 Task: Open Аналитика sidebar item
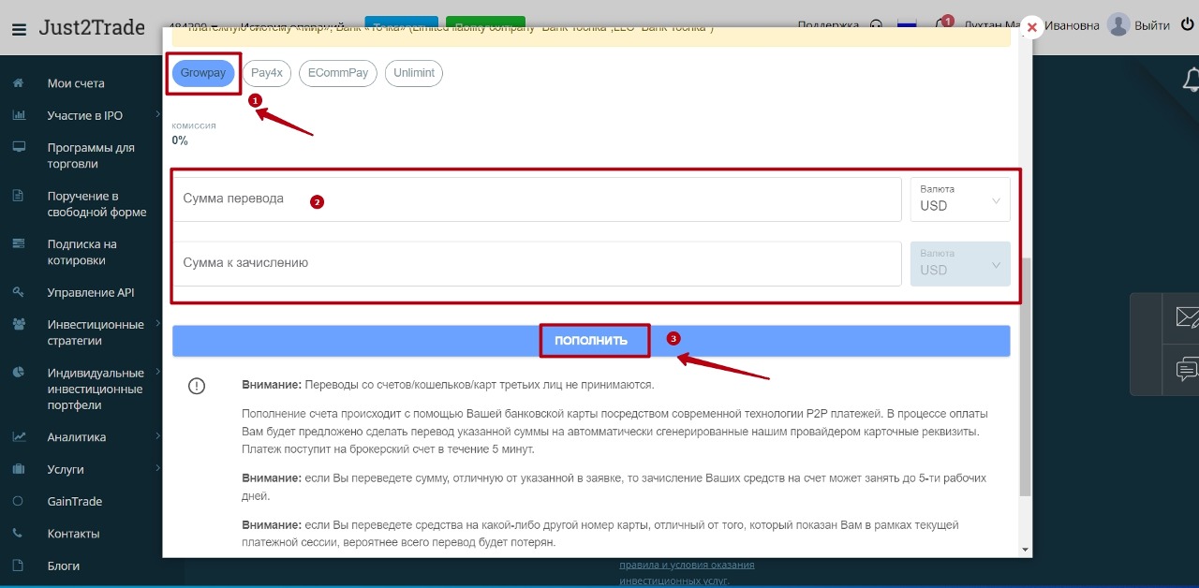coord(77,437)
